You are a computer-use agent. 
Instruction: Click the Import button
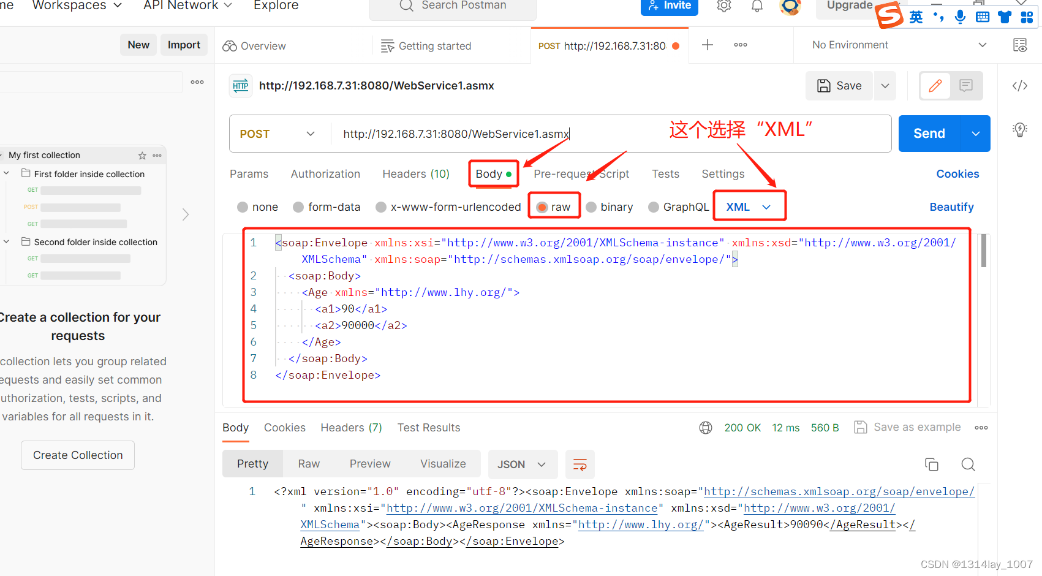184,45
